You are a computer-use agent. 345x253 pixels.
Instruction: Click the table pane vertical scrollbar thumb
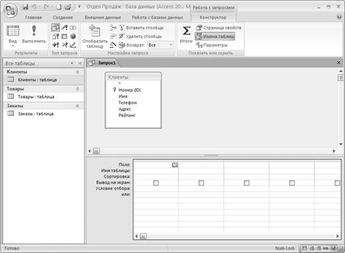point(341,77)
